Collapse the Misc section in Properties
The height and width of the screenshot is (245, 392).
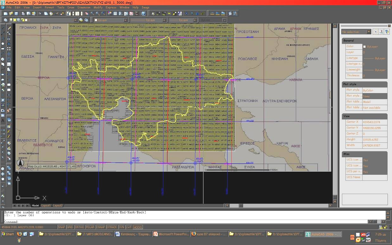click(x=365, y=154)
